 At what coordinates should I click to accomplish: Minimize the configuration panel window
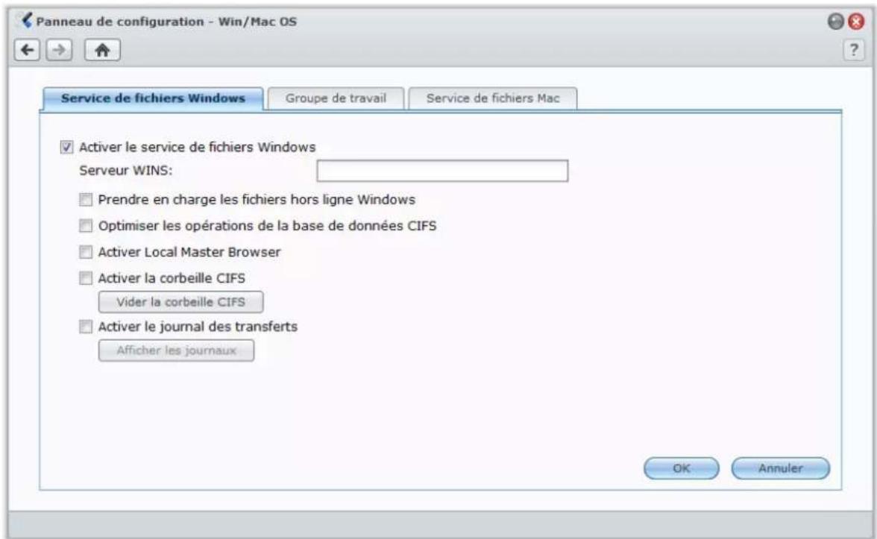[835, 21]
